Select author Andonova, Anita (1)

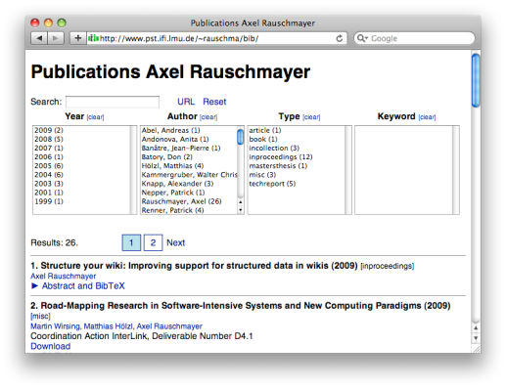[x=175, y=139]
